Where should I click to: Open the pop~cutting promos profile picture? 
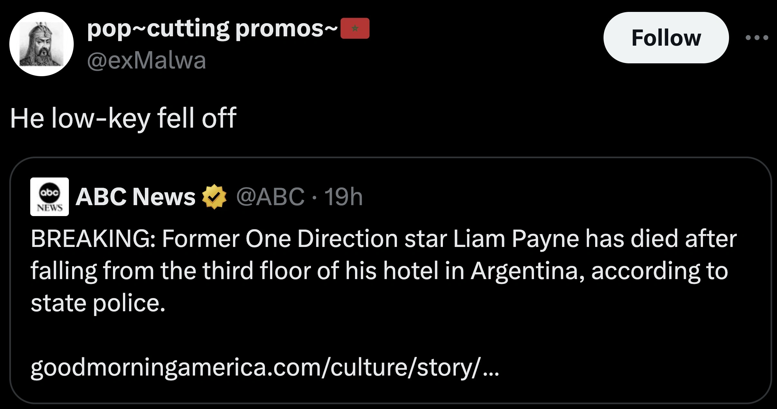click(x=42, y=44)
